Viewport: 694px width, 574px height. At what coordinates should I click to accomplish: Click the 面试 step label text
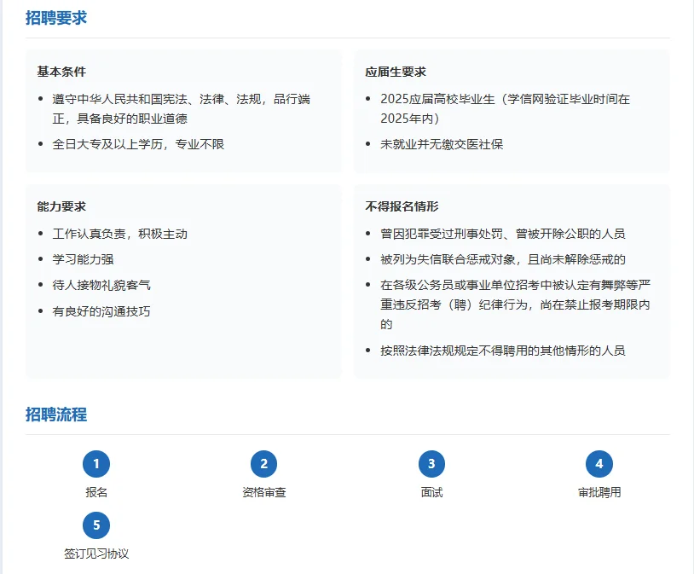pyautogui.click(x=433, y=492)
